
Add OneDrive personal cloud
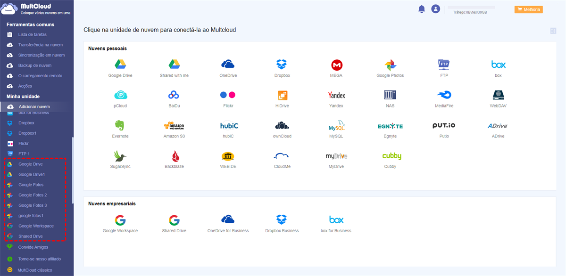tap(228, 68)
